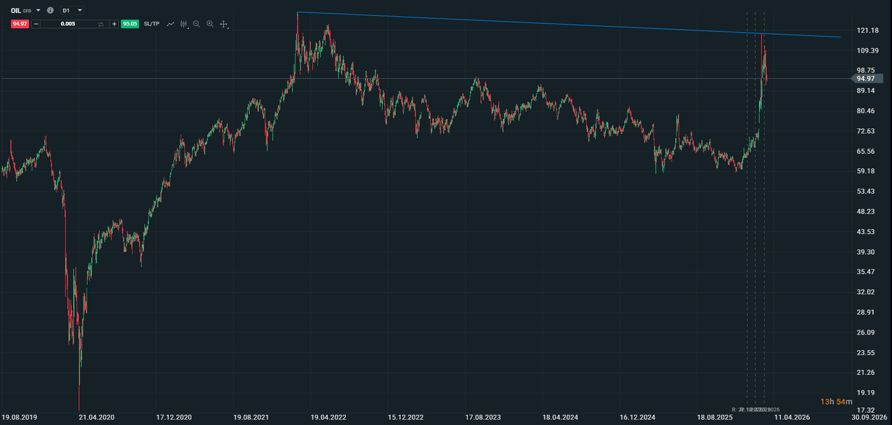Expand the OIL CFD symbol dropdown
Image resolution: width=892 pixels, height=425 pixels.
tap(38, 11)
